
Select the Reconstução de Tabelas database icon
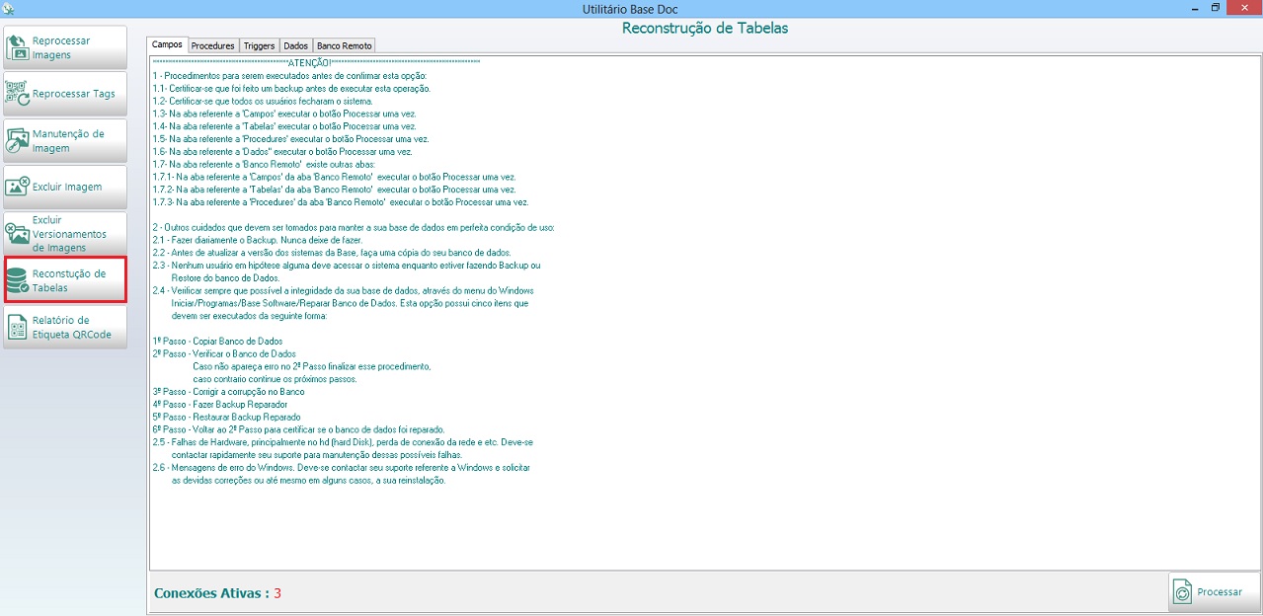pyautogui.click(x=18, y=280)
